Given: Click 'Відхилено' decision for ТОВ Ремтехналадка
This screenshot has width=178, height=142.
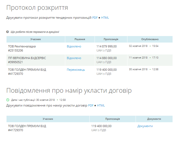Looking at the screenshot, I should tap(74, 46).
